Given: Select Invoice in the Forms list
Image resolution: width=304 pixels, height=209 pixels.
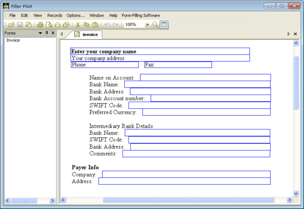Looking at the screenshot, I should 13,40.
